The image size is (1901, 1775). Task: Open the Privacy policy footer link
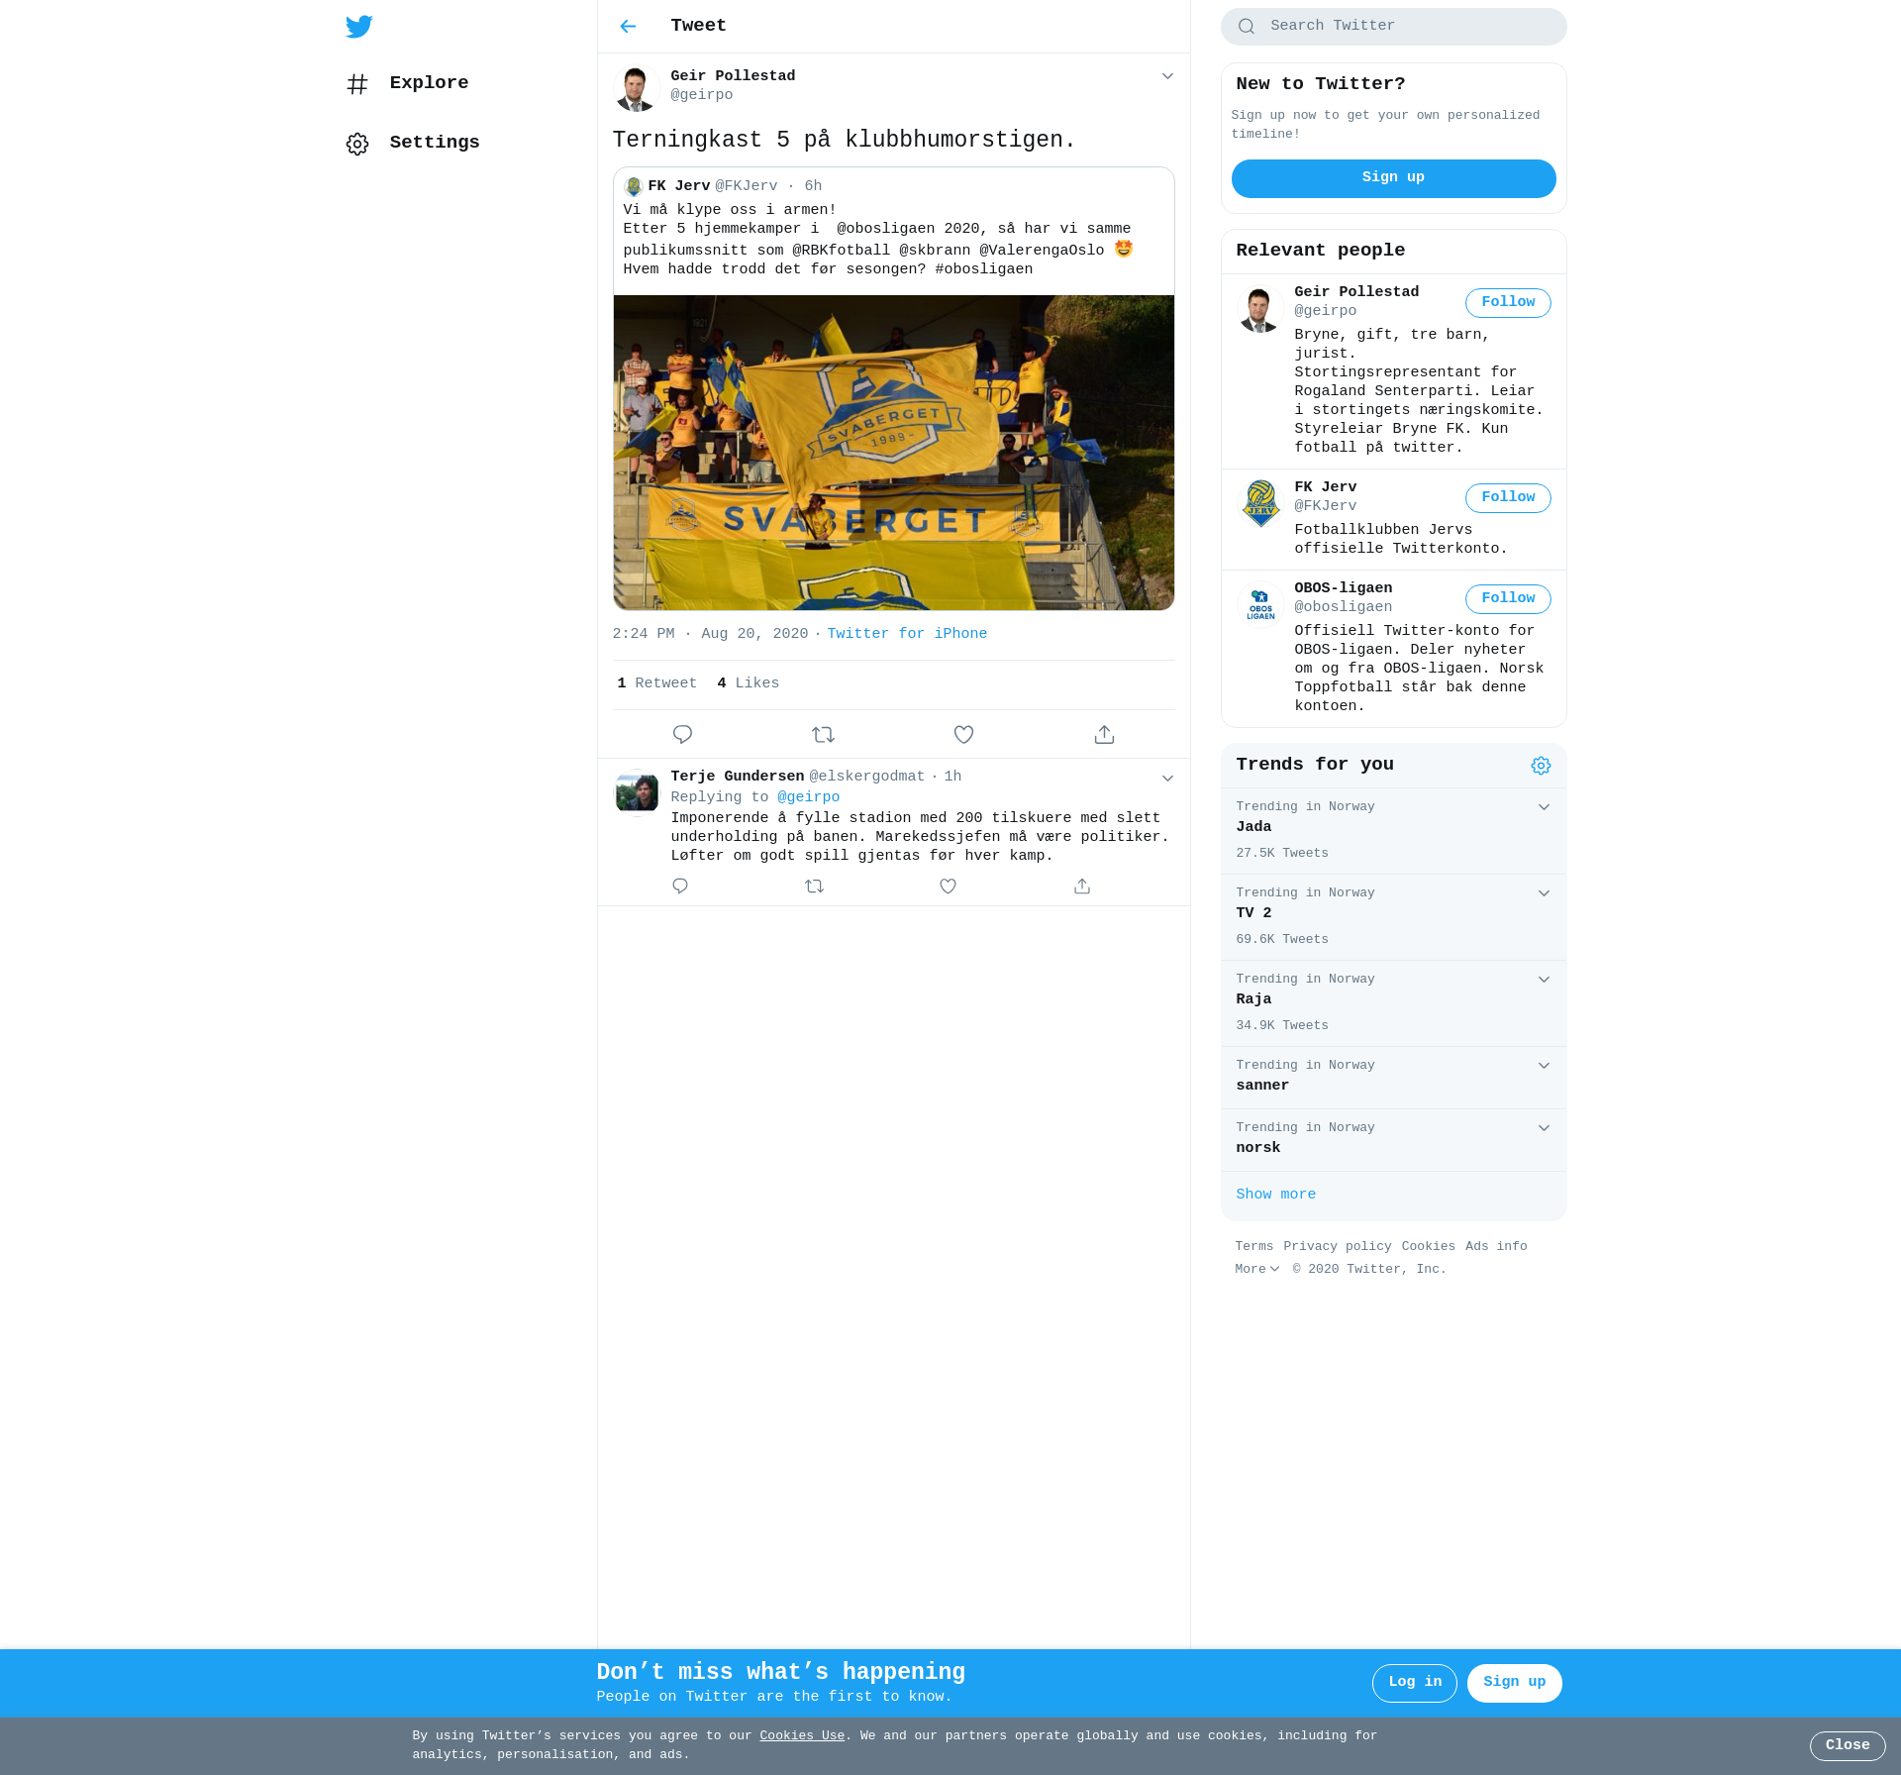pos(1337,1247)
